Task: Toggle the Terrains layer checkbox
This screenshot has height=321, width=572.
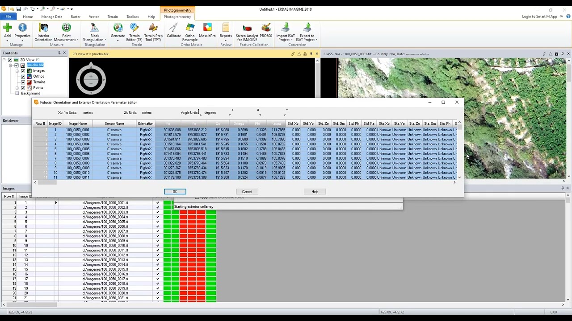Action: pyautogui.click(x=23, y=82)
